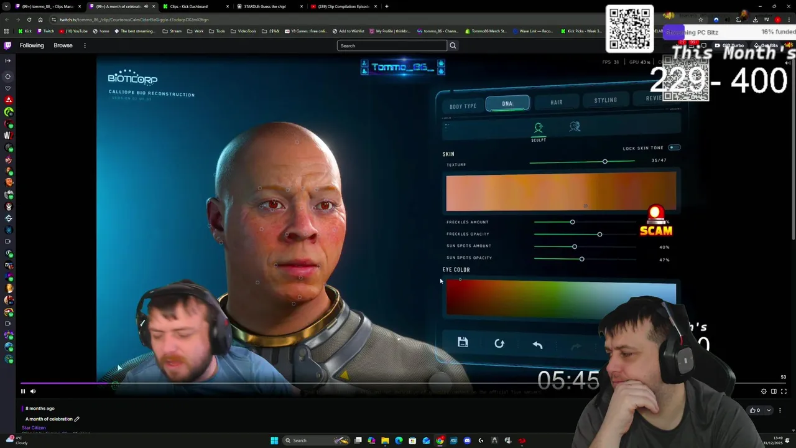Open the three-dot menu beside Browse
This screenshot has height=448, width=796.
pyautogui.click(x=85, y=45)
